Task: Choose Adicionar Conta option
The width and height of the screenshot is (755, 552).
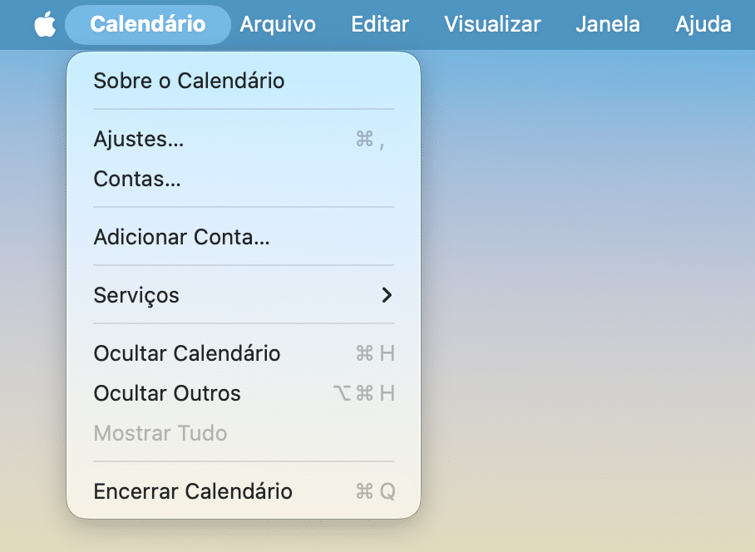Action: pyautogui.click(x=180, y=237)
